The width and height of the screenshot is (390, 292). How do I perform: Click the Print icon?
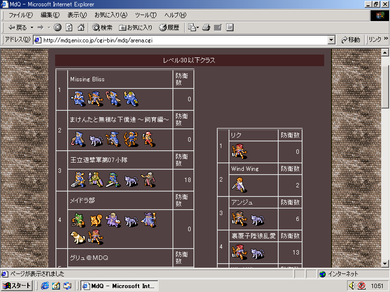coord(206,27)
